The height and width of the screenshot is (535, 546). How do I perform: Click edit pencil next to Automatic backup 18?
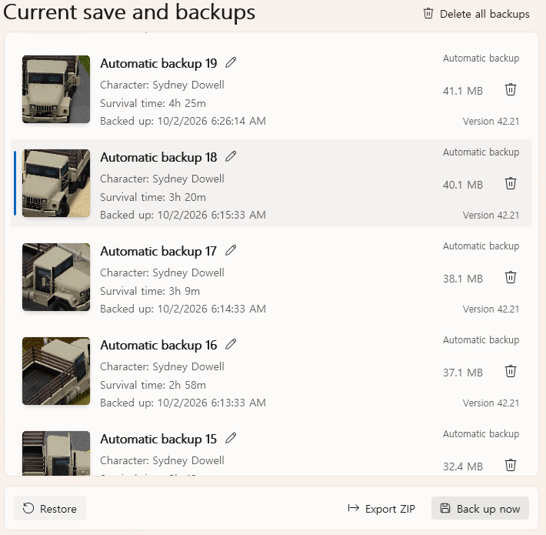[x=231, y=156]
